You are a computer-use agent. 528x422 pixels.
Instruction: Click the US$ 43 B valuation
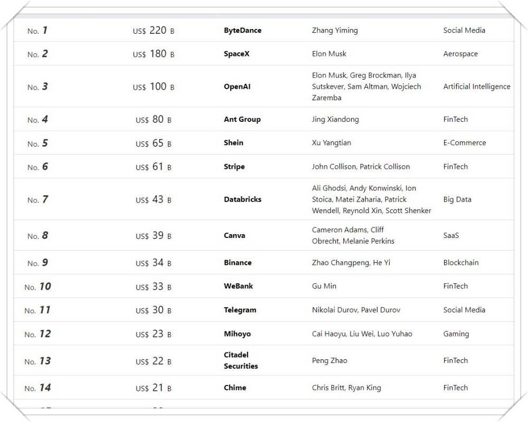click(154, 199)
